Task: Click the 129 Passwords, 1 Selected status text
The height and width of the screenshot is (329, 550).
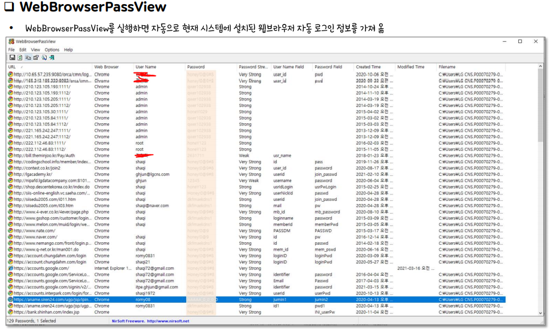Action: (x=31, y=321)
